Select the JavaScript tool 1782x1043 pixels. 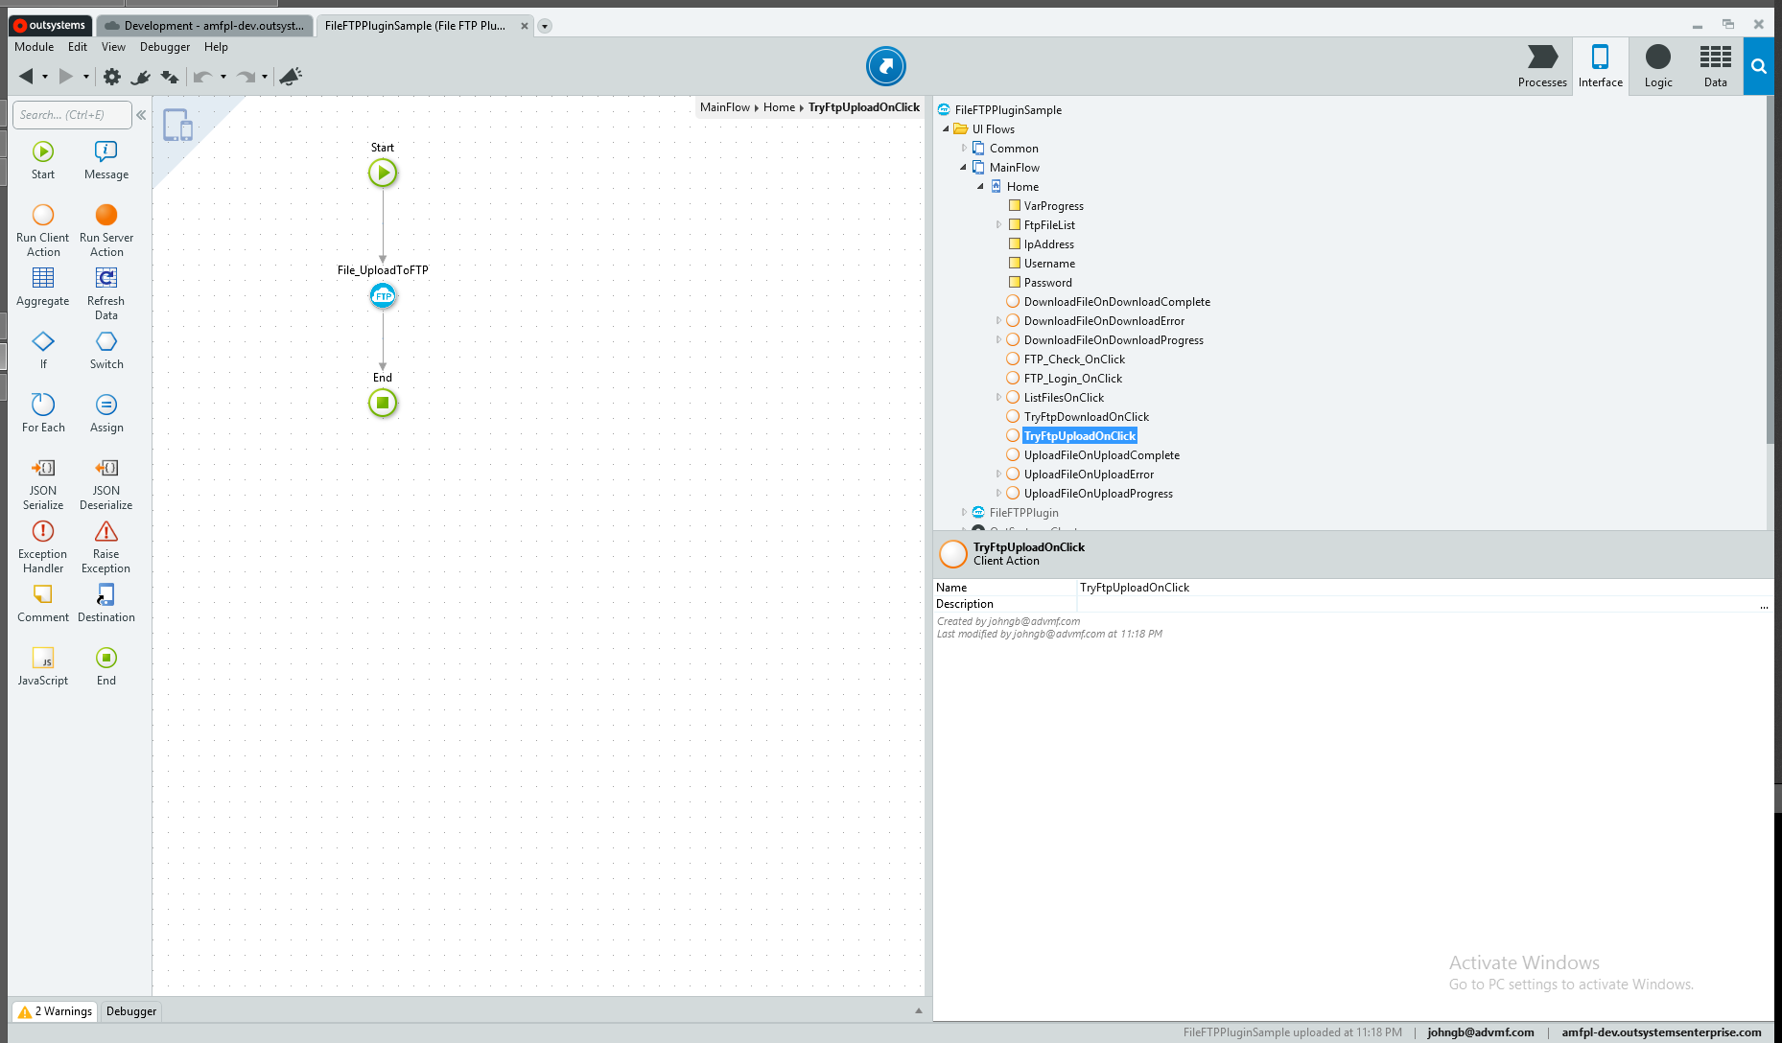pos(43,666)
